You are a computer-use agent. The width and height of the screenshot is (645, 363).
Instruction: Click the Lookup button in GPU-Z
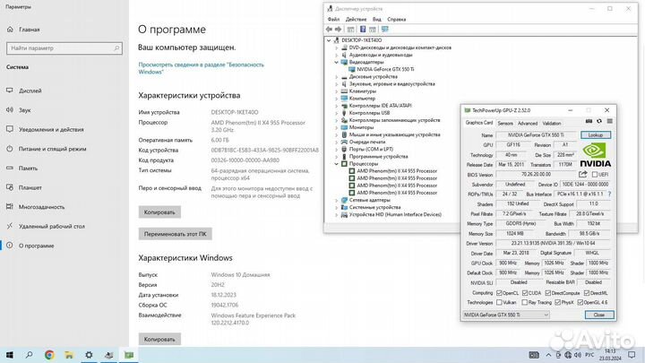pyautogui.click(x=596, y=135)
